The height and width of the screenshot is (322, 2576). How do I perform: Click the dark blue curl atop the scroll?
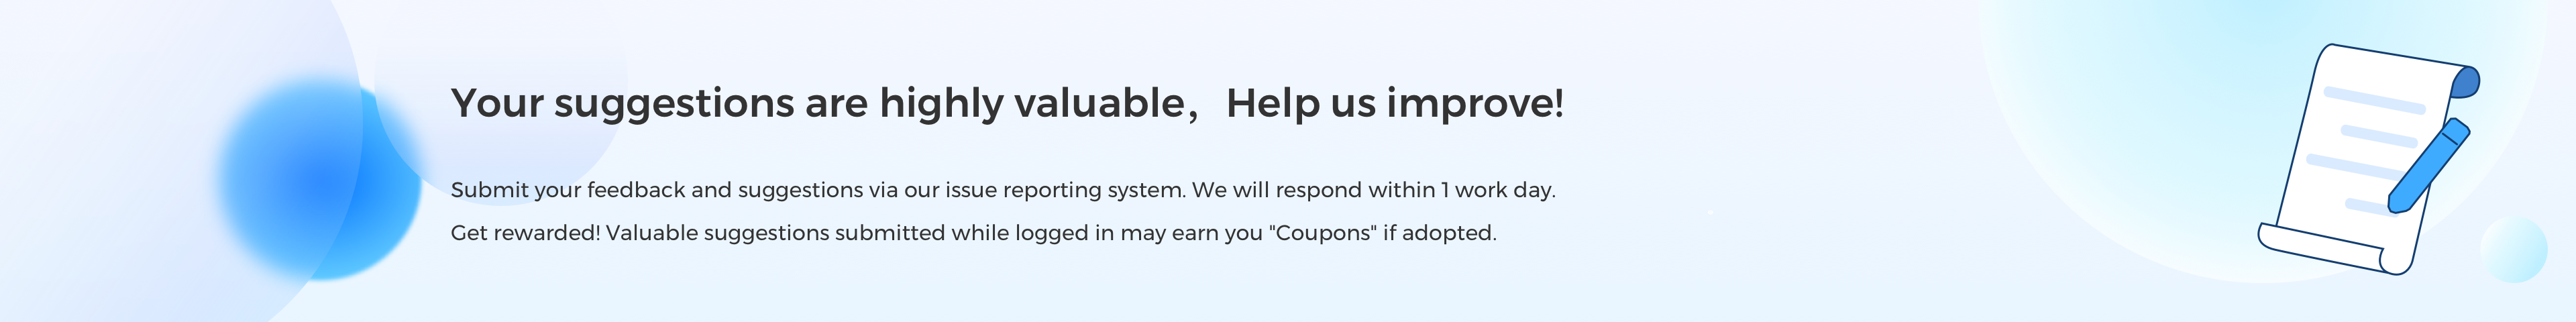tap(2468, 82)
